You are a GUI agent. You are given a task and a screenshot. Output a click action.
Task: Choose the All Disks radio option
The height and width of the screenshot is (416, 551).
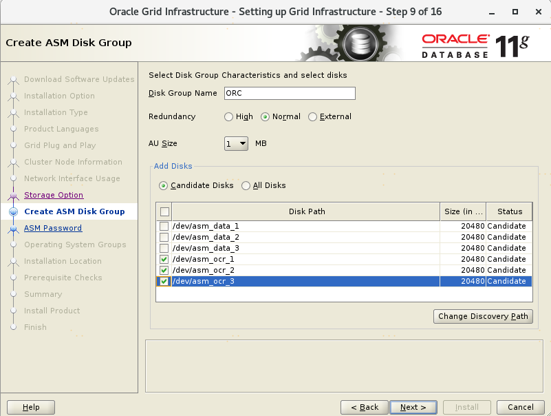246,186
